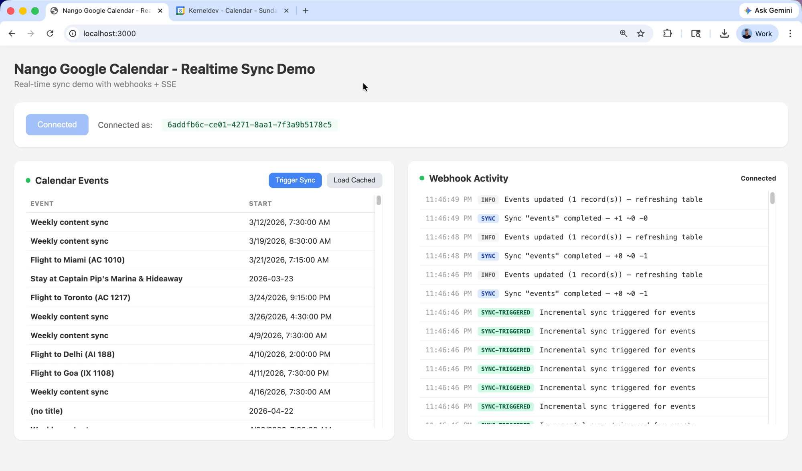Click the browser back arrow
The width and height of the screenshot is (802, 471).
12,34
